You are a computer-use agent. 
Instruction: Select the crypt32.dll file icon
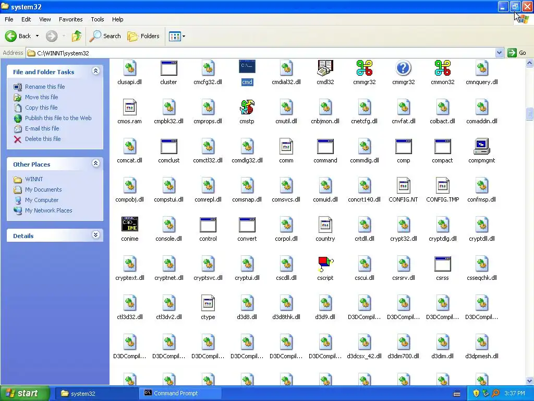pos(403,225)
